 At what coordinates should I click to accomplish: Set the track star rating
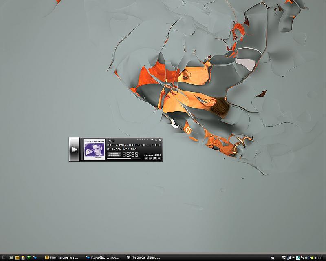[x=142, y=140]
